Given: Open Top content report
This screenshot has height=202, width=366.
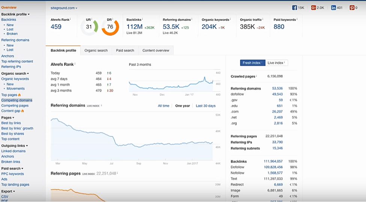Looking at the screenshot, I should pyautogui.click(x=10, y=139).
